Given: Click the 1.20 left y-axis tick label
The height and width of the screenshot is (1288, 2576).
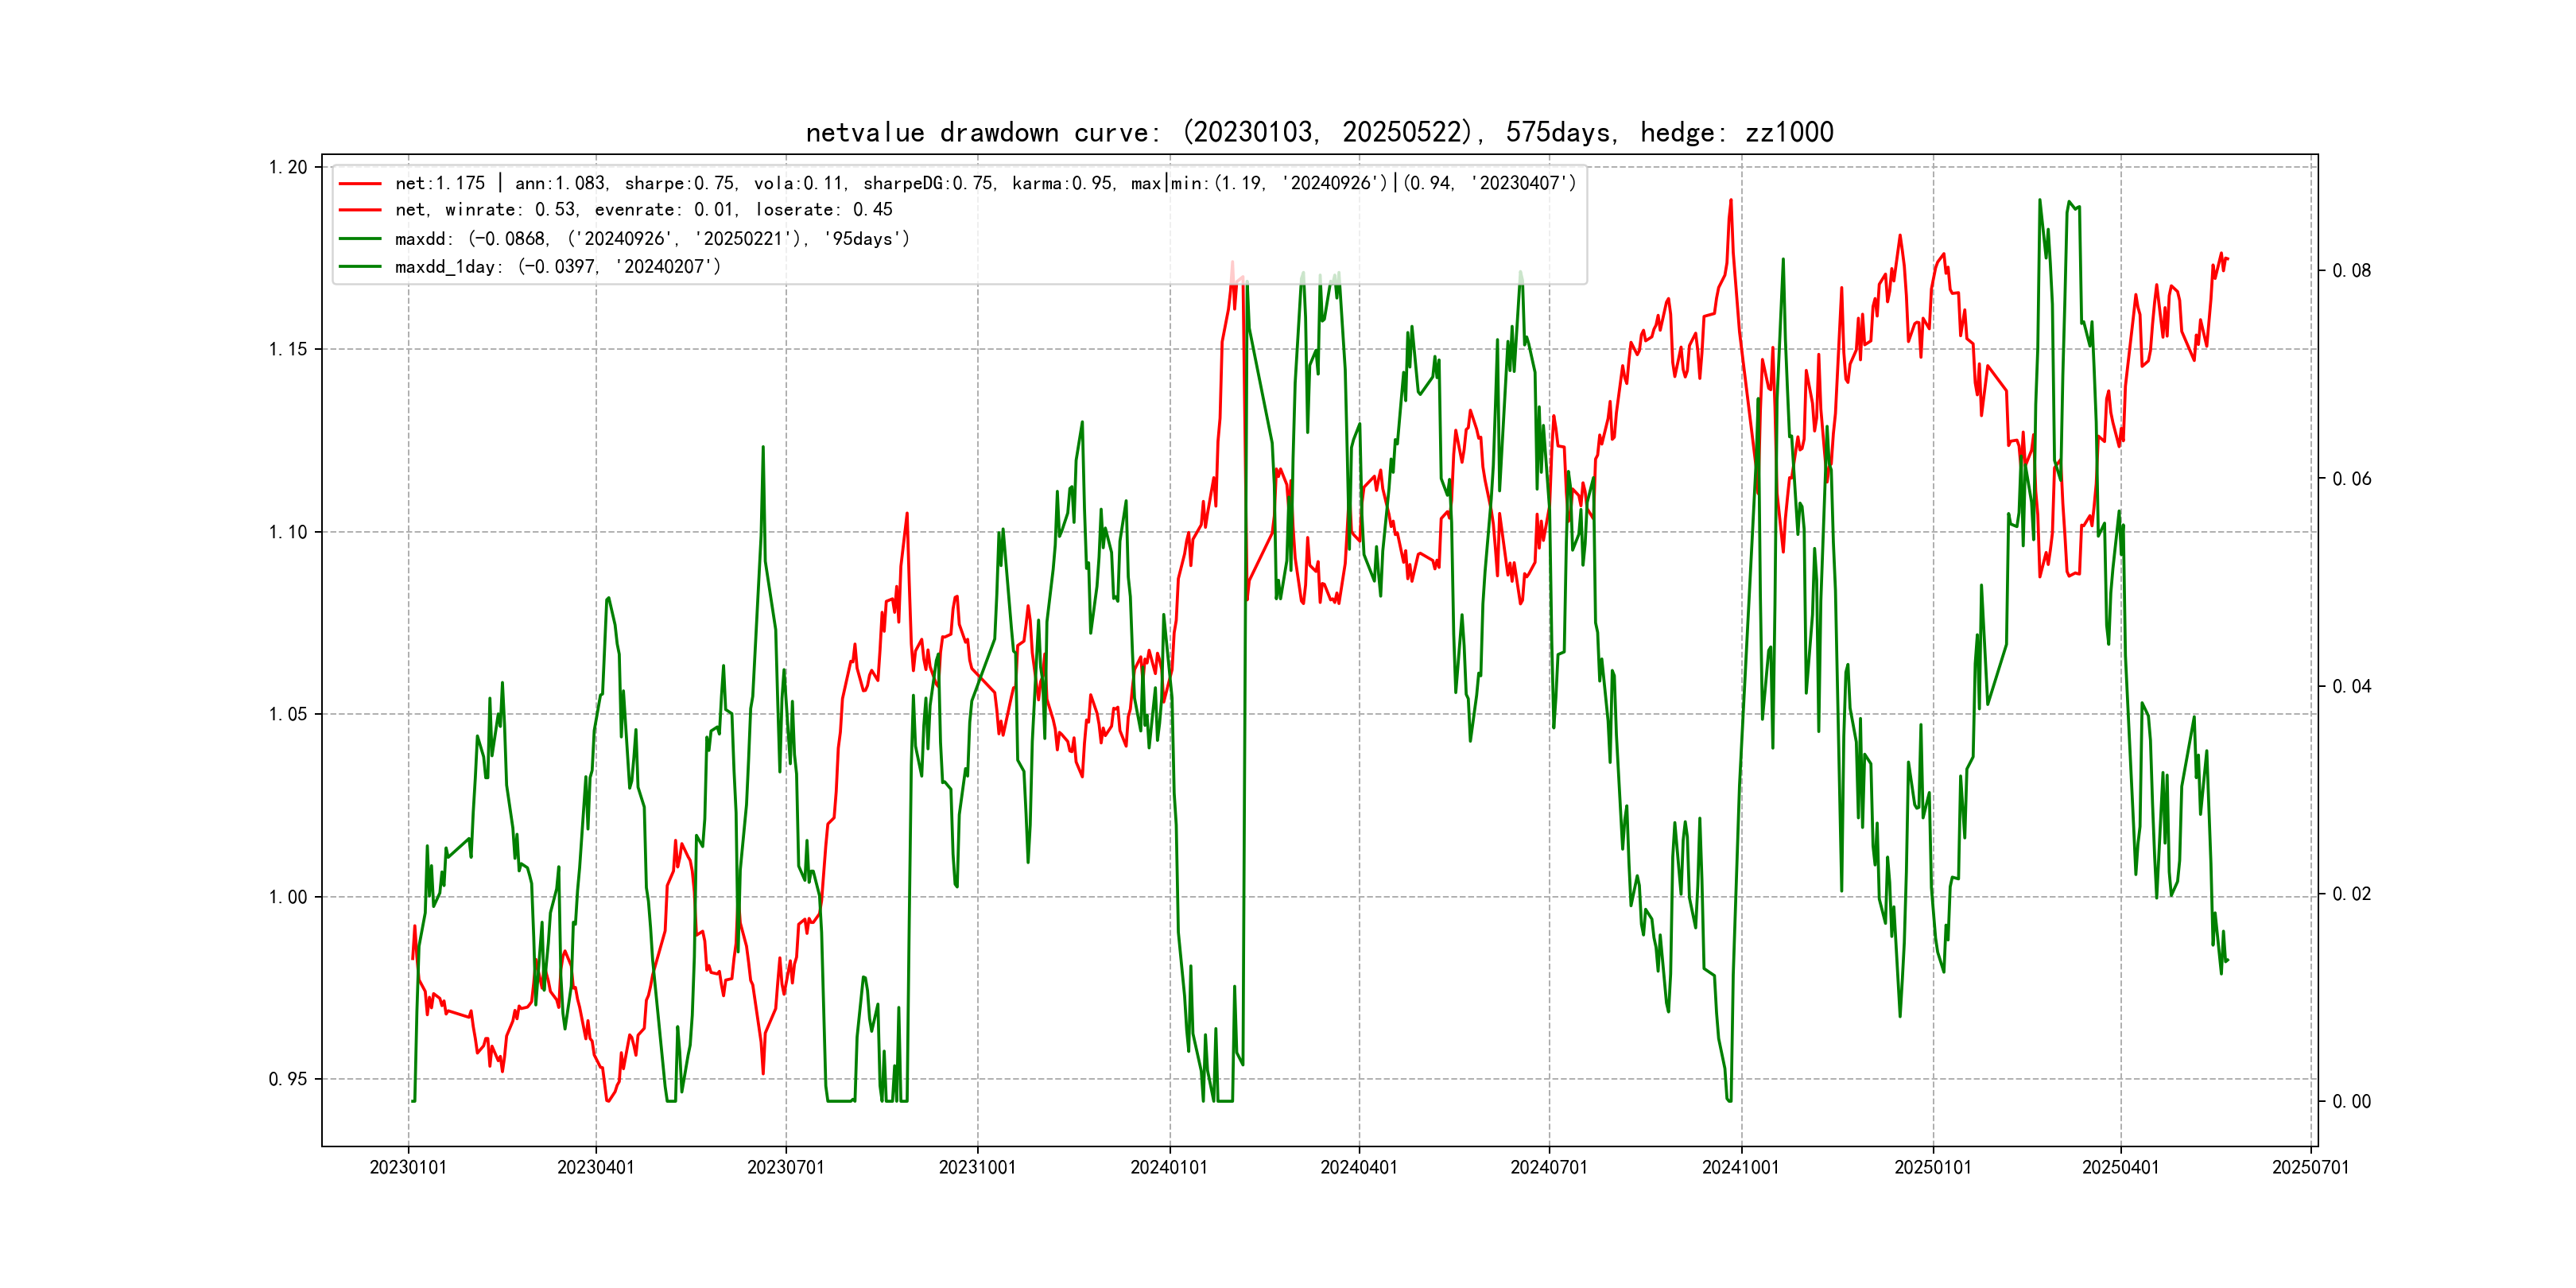Looking at the screenshot, I should click(288, 167).
